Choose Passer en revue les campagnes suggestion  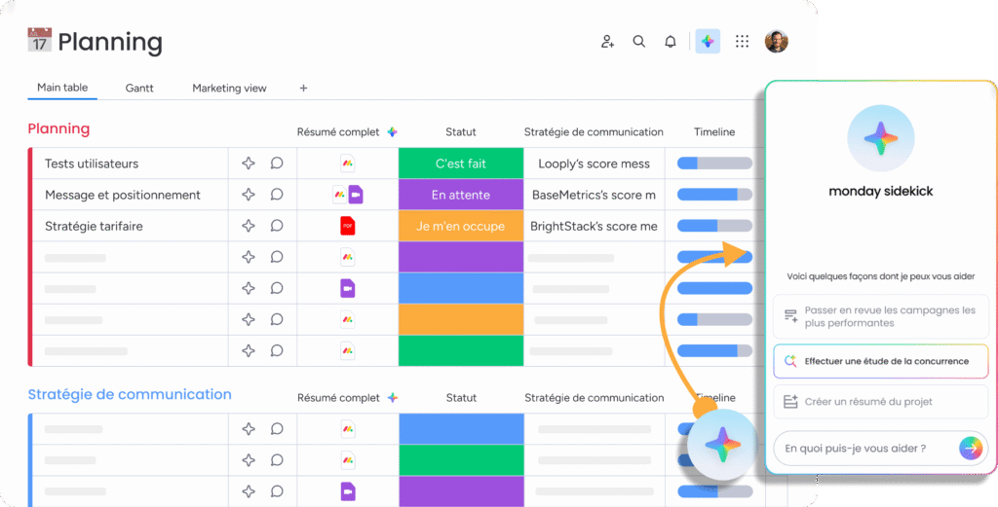881,316
